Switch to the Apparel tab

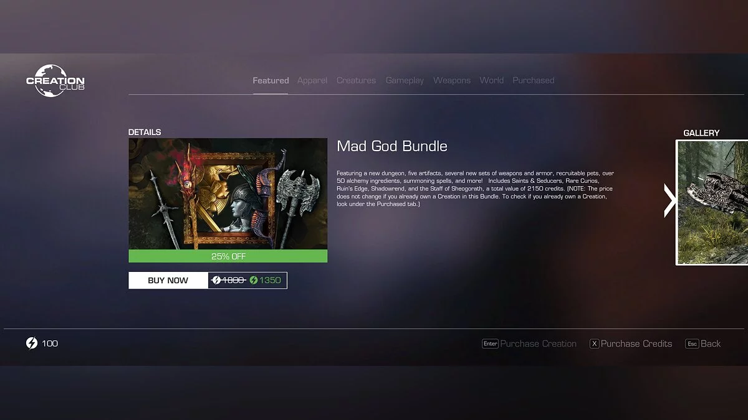pos(312,80)
